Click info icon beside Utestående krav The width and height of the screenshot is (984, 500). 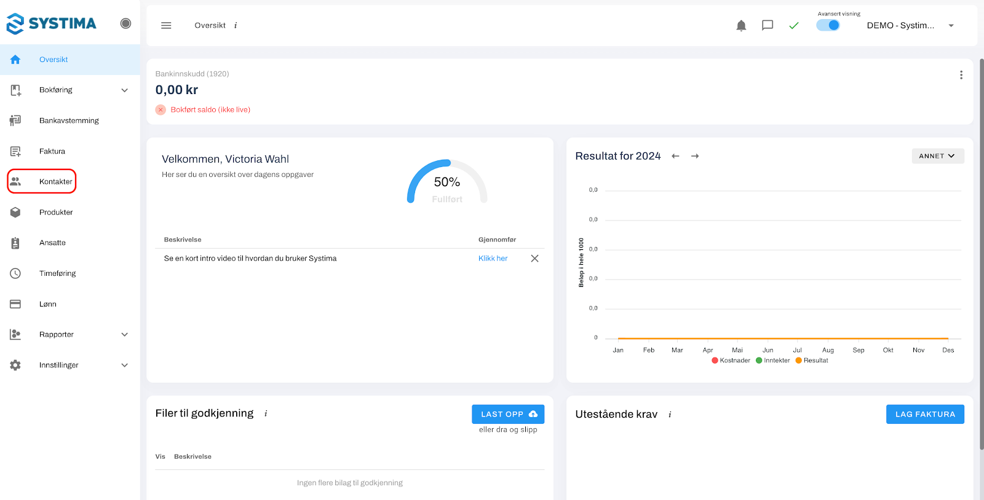(670, 415)
